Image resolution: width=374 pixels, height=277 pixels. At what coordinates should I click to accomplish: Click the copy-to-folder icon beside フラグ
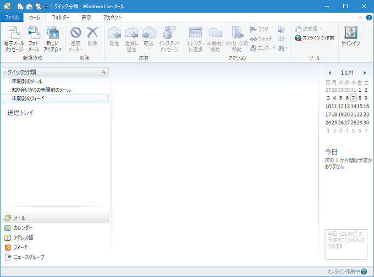(x=281, y=30)
